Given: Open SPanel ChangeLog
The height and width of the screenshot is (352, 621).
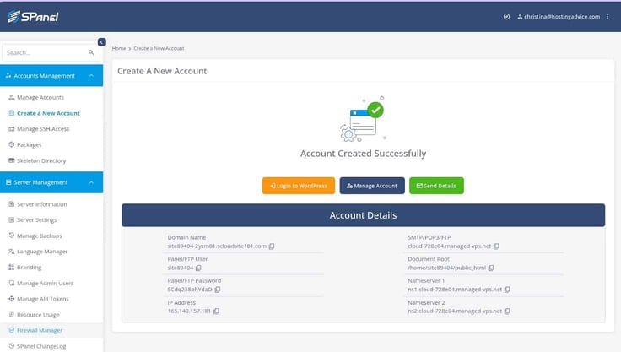Looking at the screenshot, I should (41, 346).
